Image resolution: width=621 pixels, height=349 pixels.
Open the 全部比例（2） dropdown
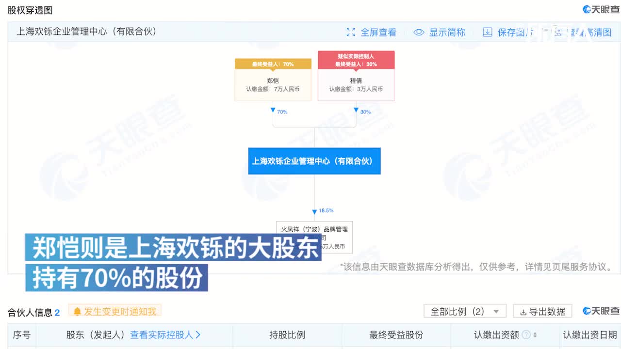[465, 311]
